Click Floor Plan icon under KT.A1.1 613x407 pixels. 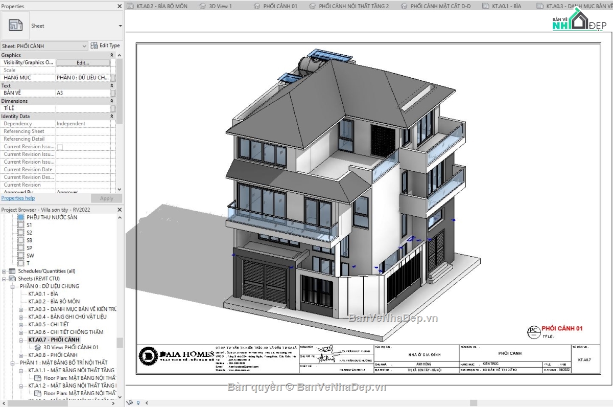click(x=38, y=378)
